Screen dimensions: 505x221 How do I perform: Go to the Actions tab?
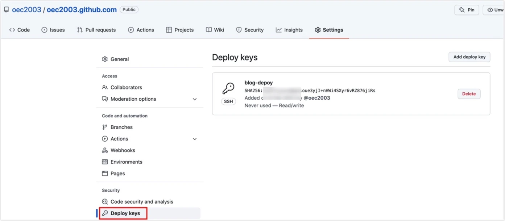click(141, 30)
